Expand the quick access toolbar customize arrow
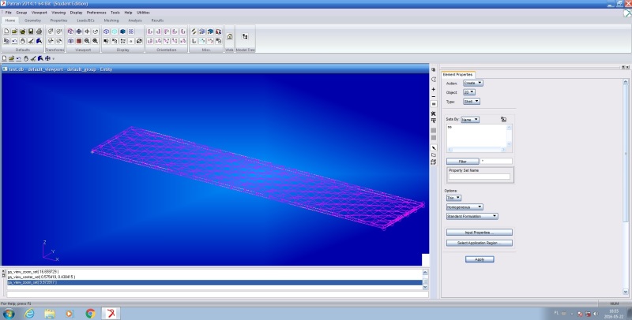 [54, 59]
